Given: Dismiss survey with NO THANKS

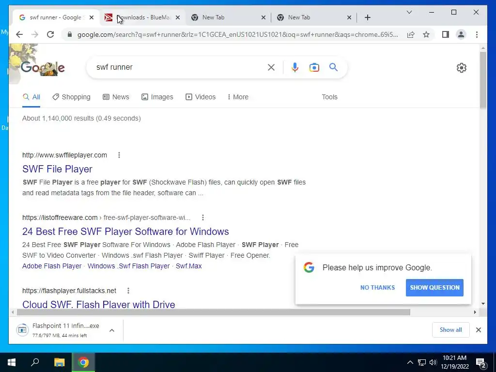Looking at the screenshot, I should tap(377, 288).
